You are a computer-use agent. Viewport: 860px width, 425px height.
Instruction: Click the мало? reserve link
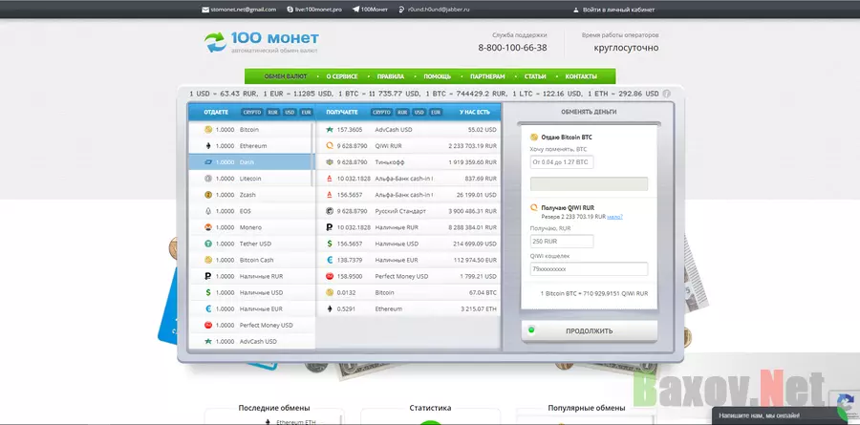[x=614, y=217]
